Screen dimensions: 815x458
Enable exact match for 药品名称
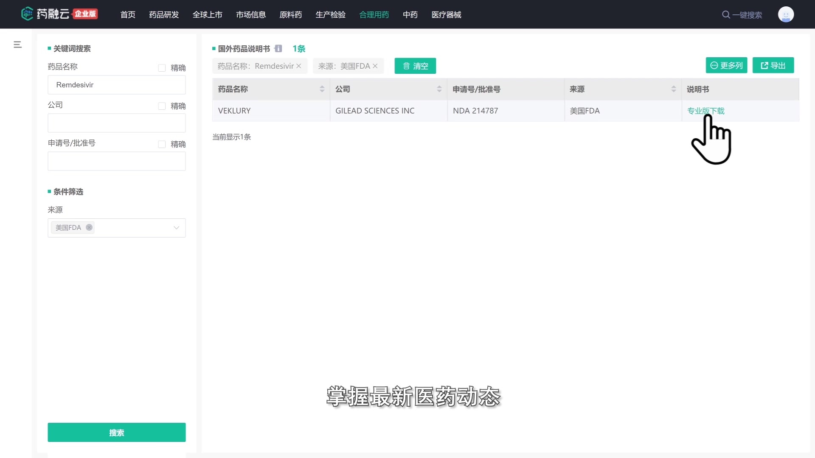[162, 68]
